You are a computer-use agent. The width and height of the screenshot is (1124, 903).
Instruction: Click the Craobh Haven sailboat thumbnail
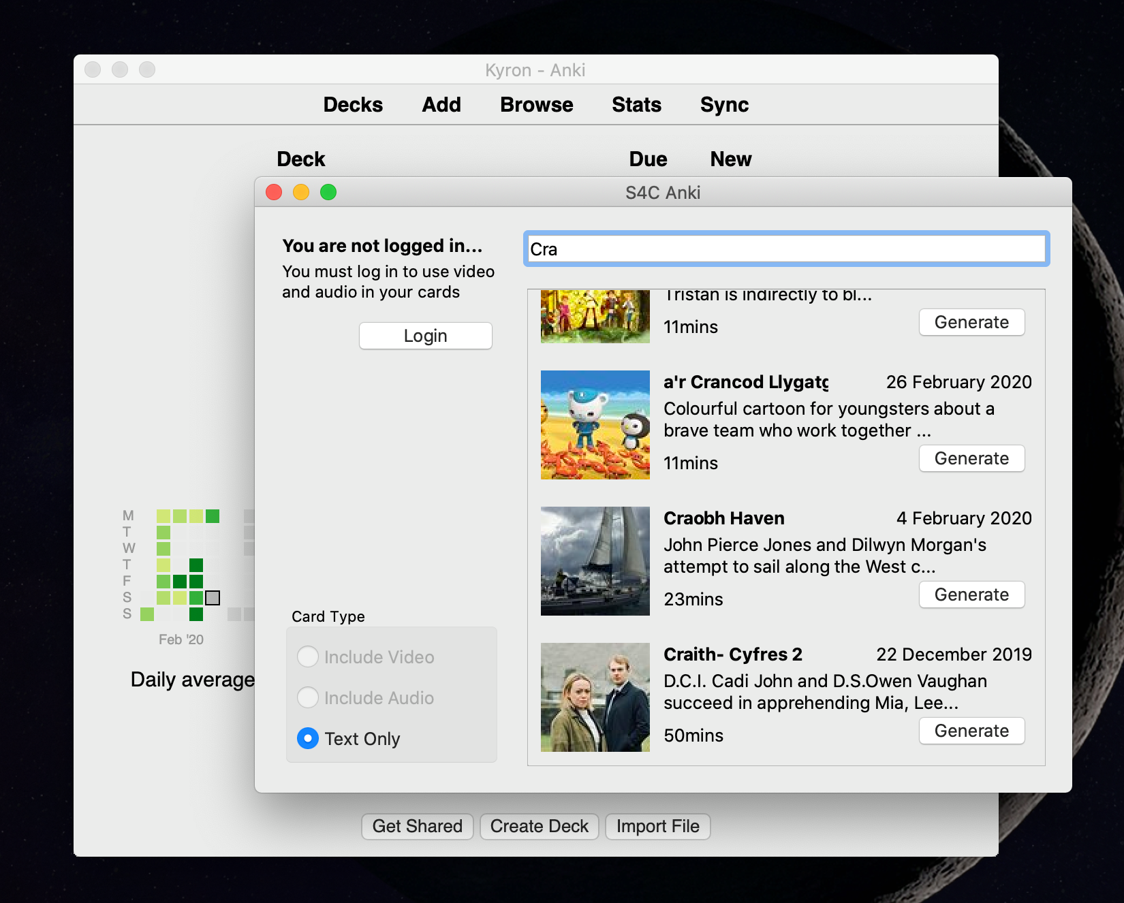point(595,561)
